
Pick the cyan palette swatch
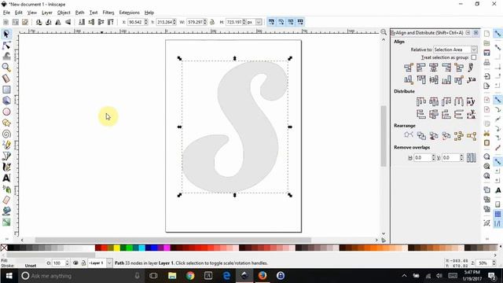tap(141, 248)
